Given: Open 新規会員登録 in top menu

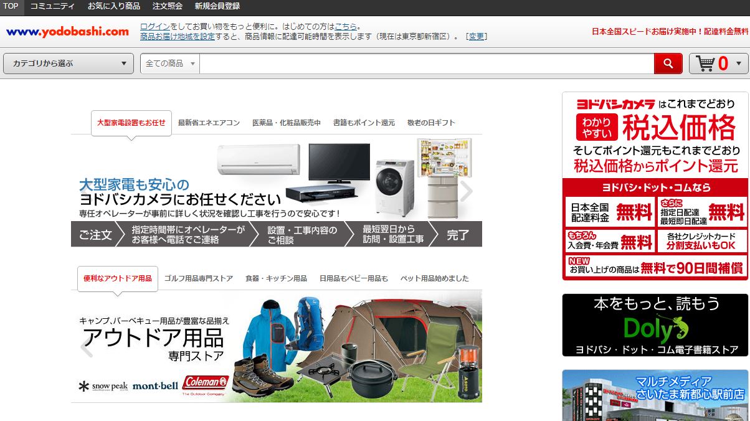Looking at the screenshot, I should point(217,6).
